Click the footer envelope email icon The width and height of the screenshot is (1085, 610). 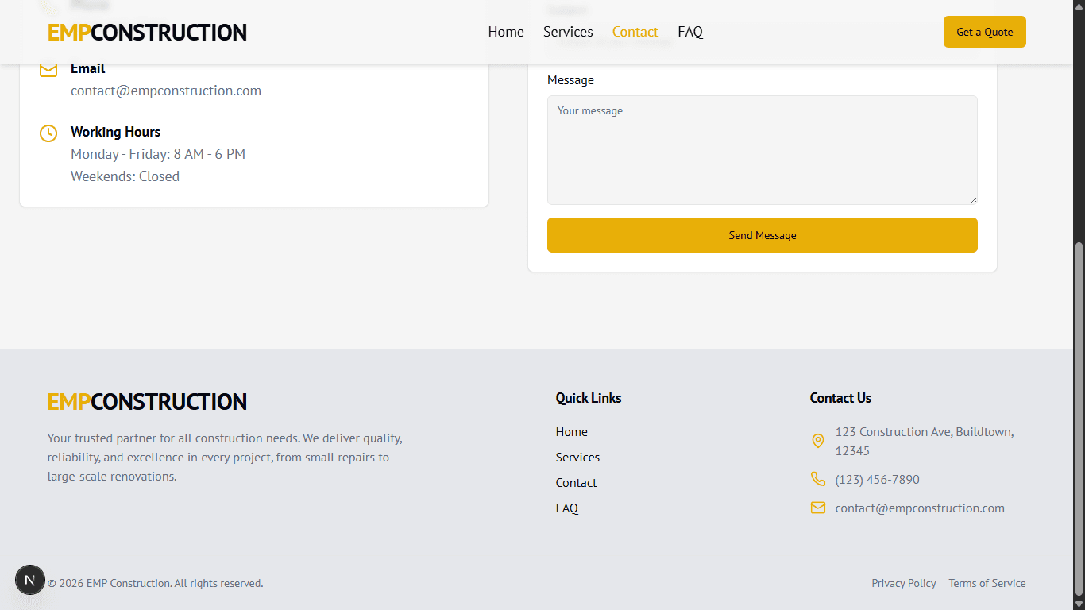pyautogui.click(x=817, y=508)
